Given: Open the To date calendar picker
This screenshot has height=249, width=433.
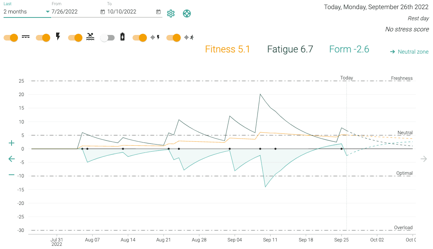Looking at the screenshot, I should pos(158,12).
